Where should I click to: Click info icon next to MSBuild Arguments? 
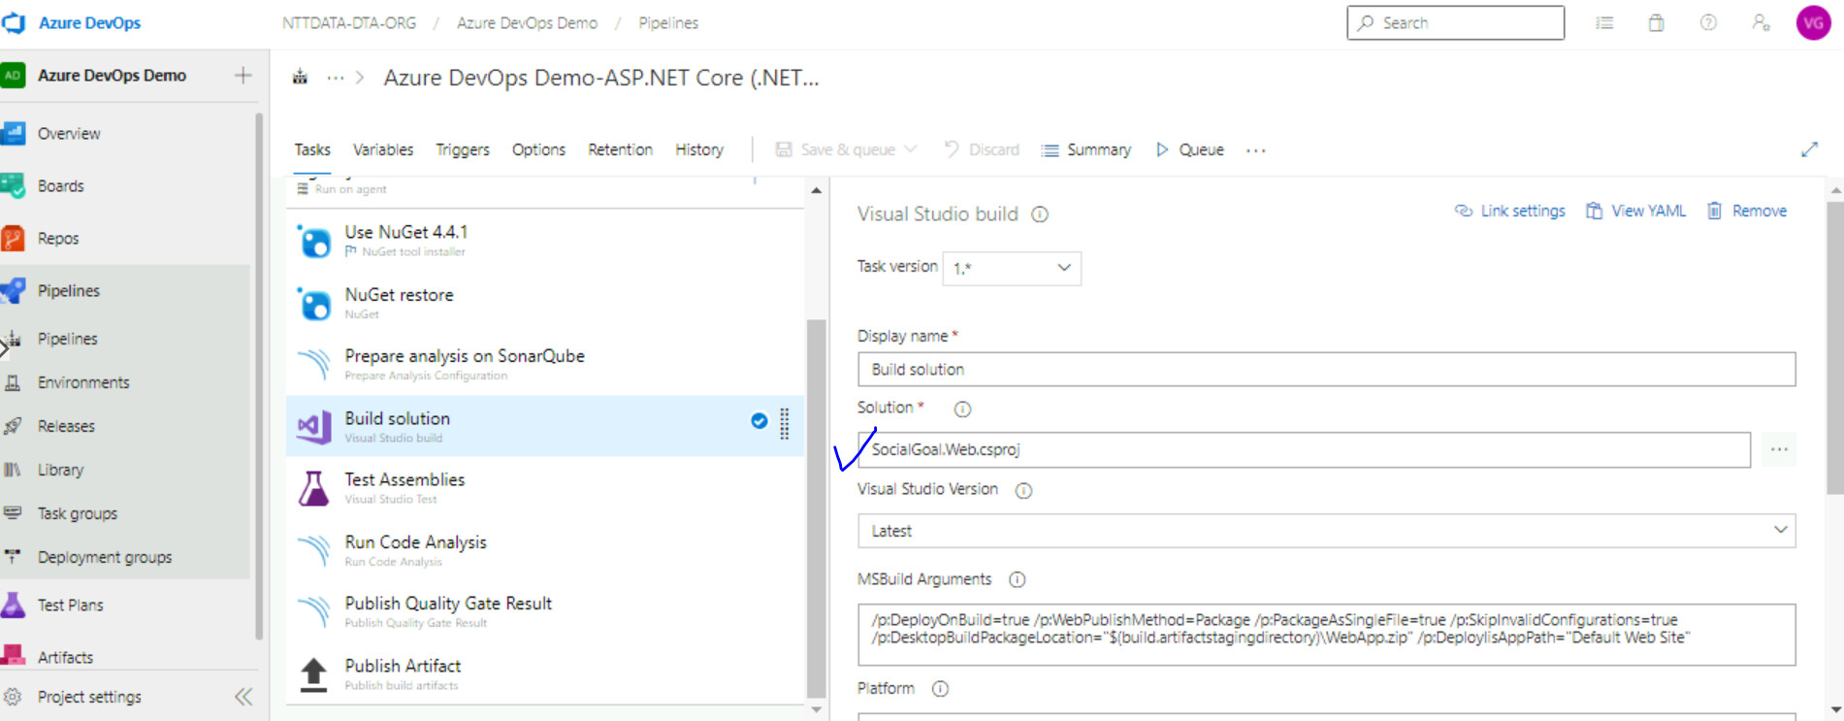[1017, 580]
